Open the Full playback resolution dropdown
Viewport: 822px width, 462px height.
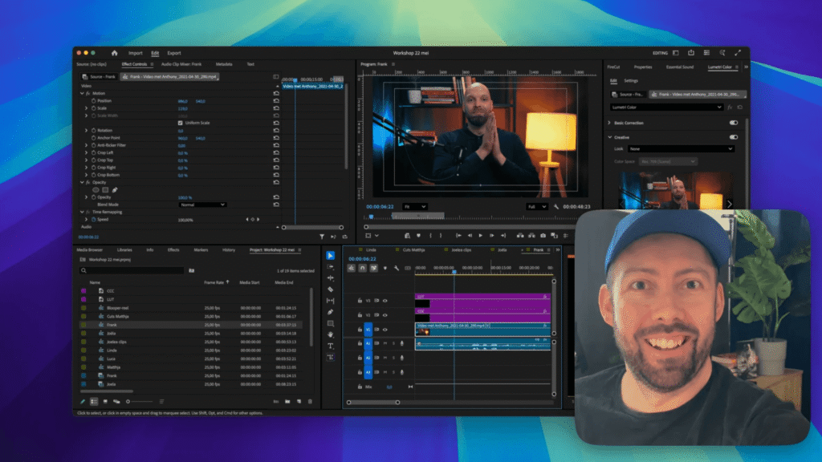(537, 207)
